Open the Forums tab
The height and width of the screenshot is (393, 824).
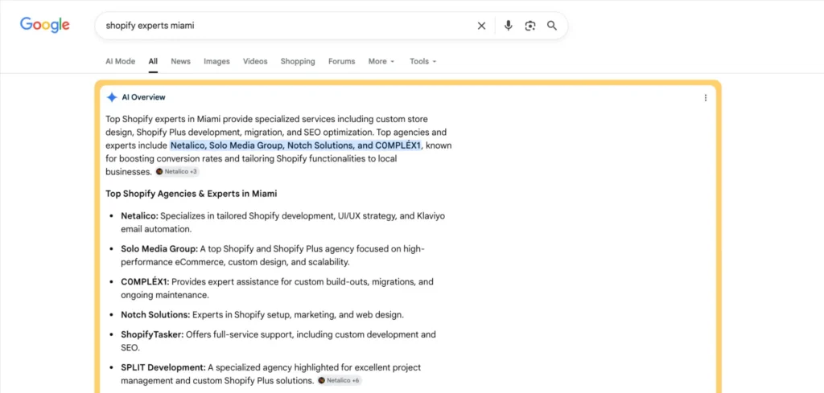click(341, 61)
